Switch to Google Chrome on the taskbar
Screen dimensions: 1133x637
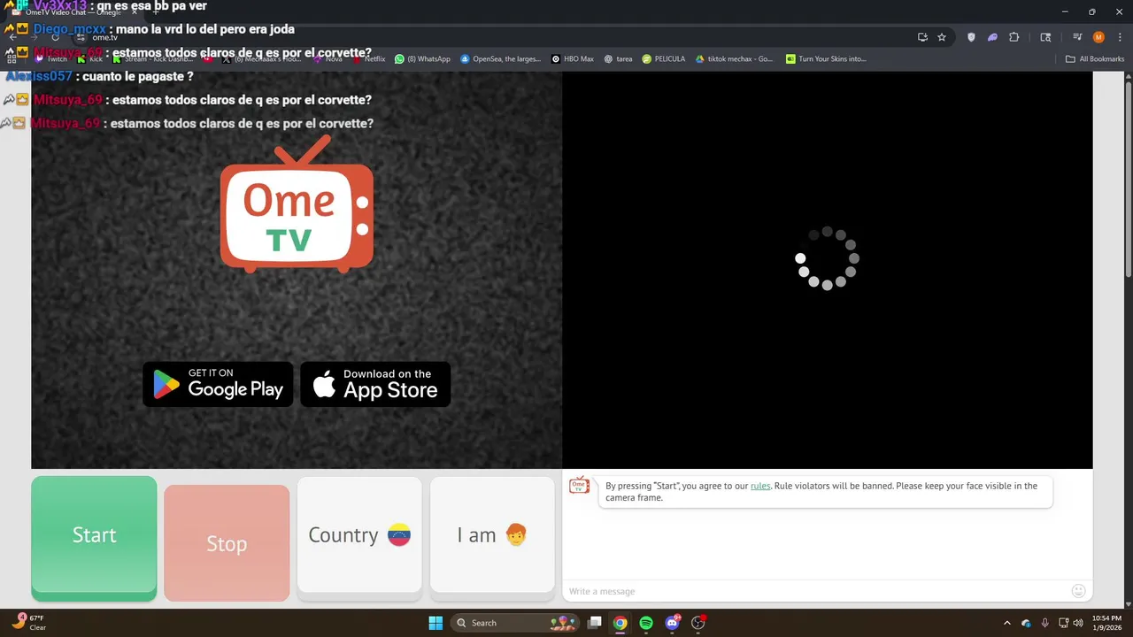click(620, 623)
